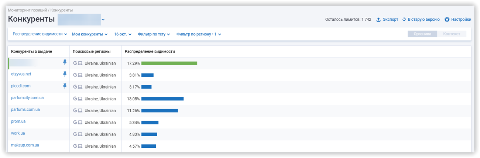Click the Распределение видимости column header
The image size is (480, 158).
(x=150, y=51)
